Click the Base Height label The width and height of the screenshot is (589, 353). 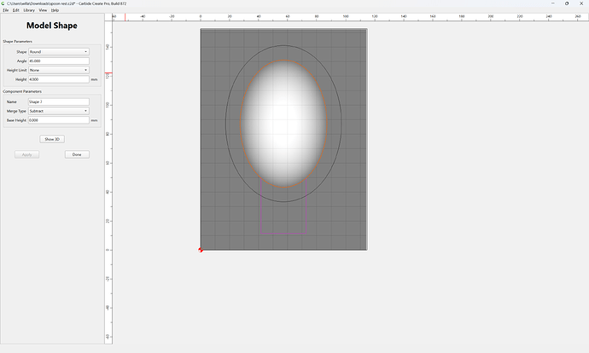pos(16,120)
